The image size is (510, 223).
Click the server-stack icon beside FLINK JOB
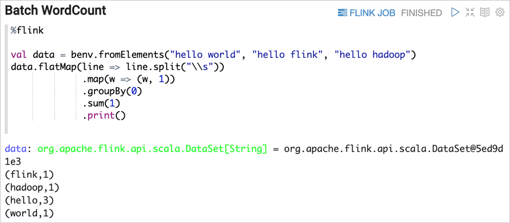pyautogui.click(x=343, y=13)
